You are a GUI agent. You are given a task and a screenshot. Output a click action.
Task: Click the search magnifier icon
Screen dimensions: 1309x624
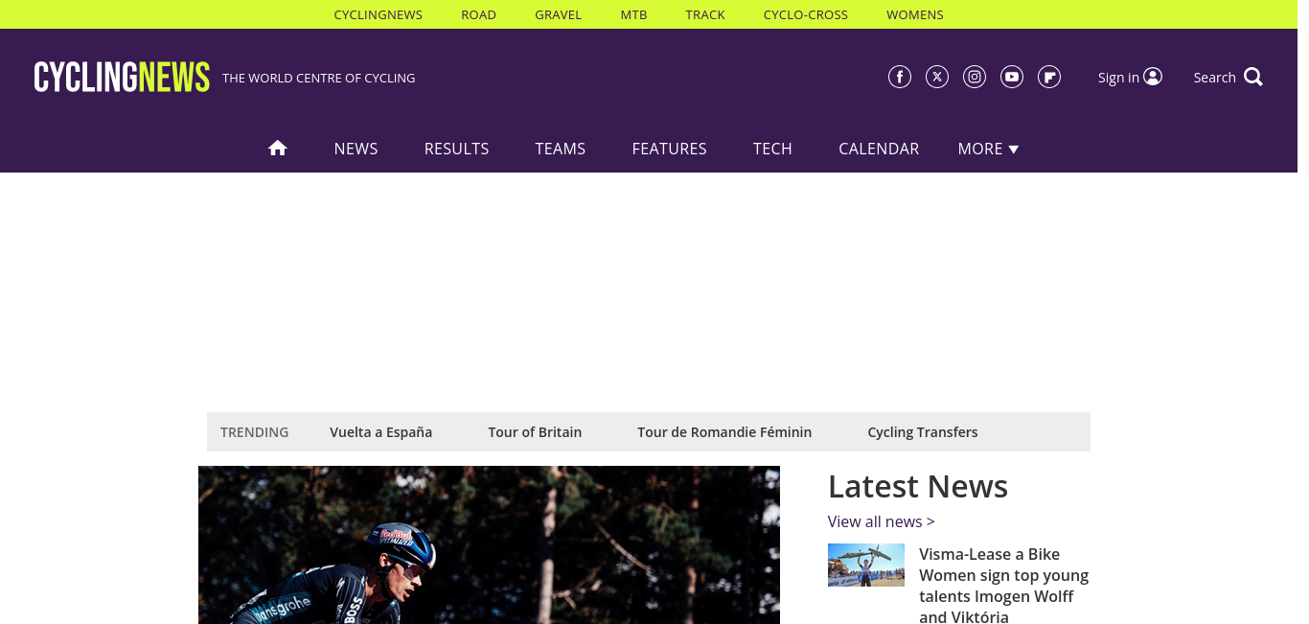click(x=1253, y=78)
